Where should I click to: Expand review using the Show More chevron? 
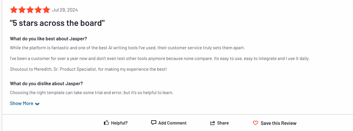[37, 104]
